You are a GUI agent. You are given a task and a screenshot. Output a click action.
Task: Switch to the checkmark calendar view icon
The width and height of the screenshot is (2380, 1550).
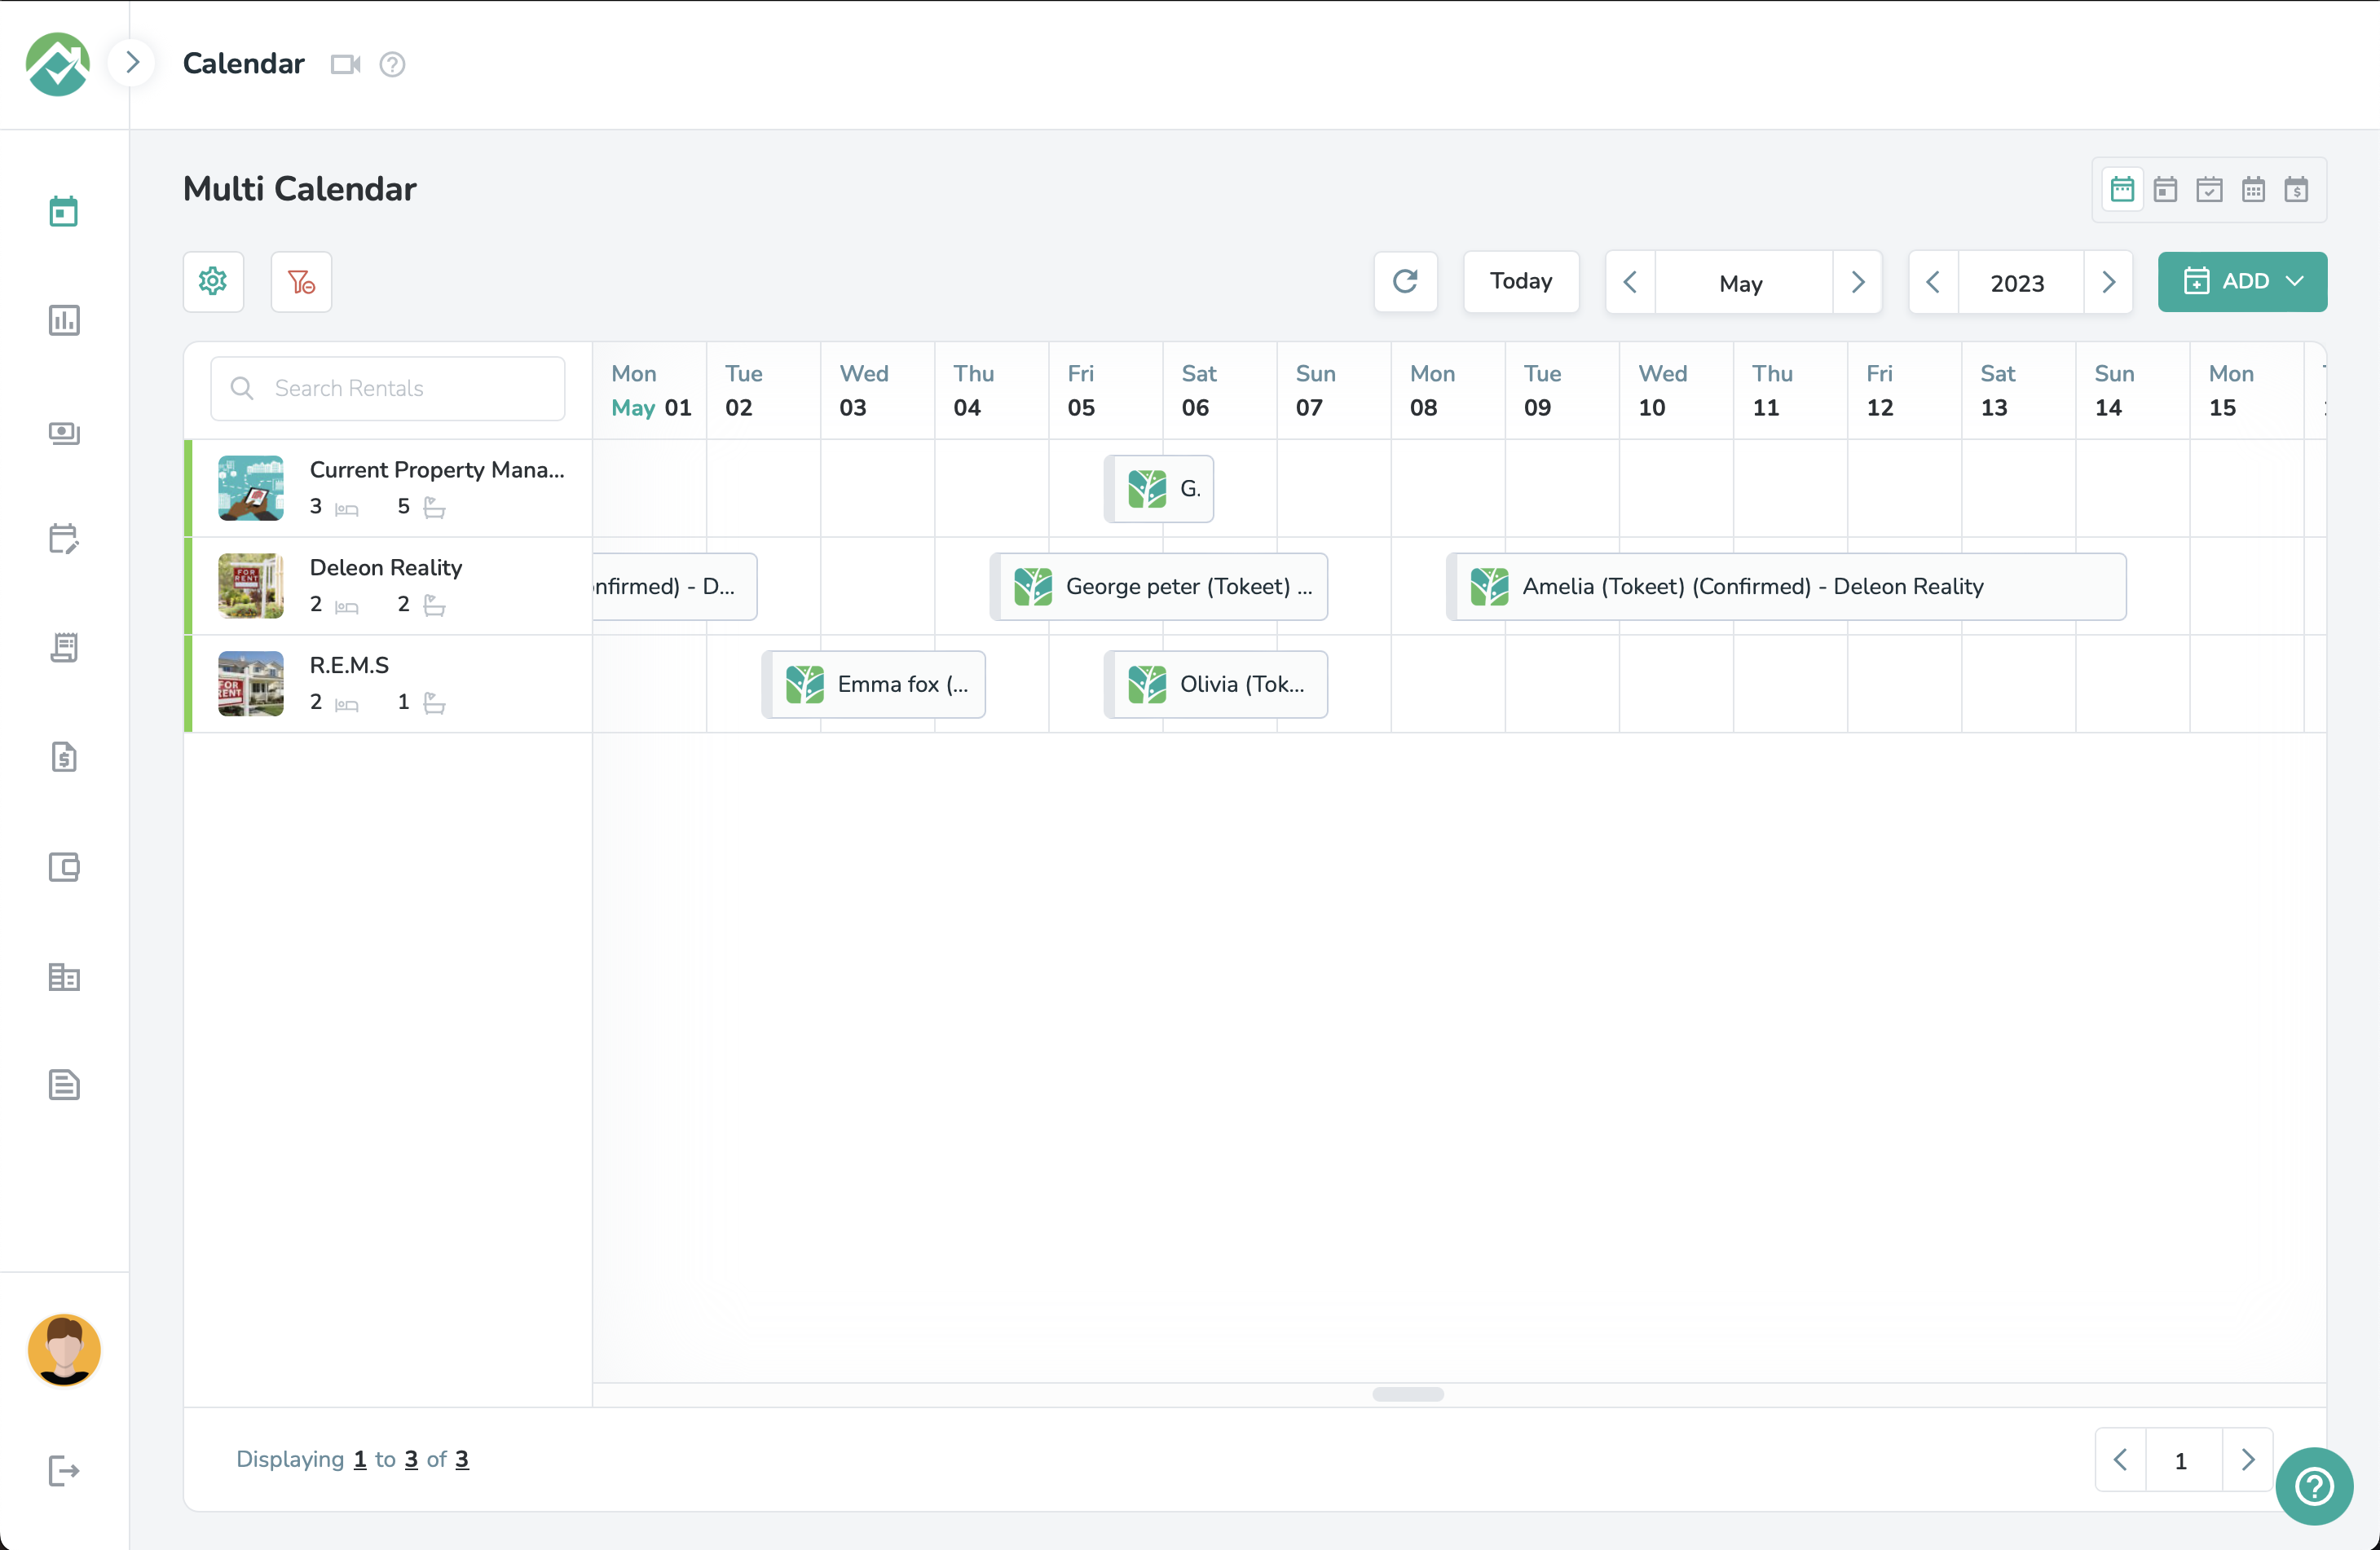(x=2209, y=189)
